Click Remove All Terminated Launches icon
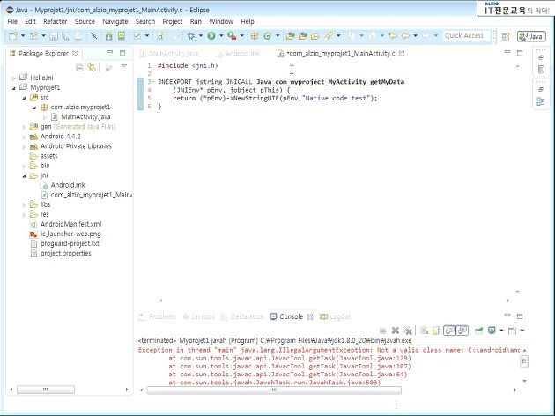The image size is (555, 416). 408,331
